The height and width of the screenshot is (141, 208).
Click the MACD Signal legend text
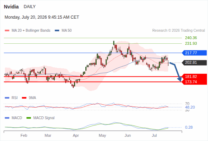pos(44,118)
